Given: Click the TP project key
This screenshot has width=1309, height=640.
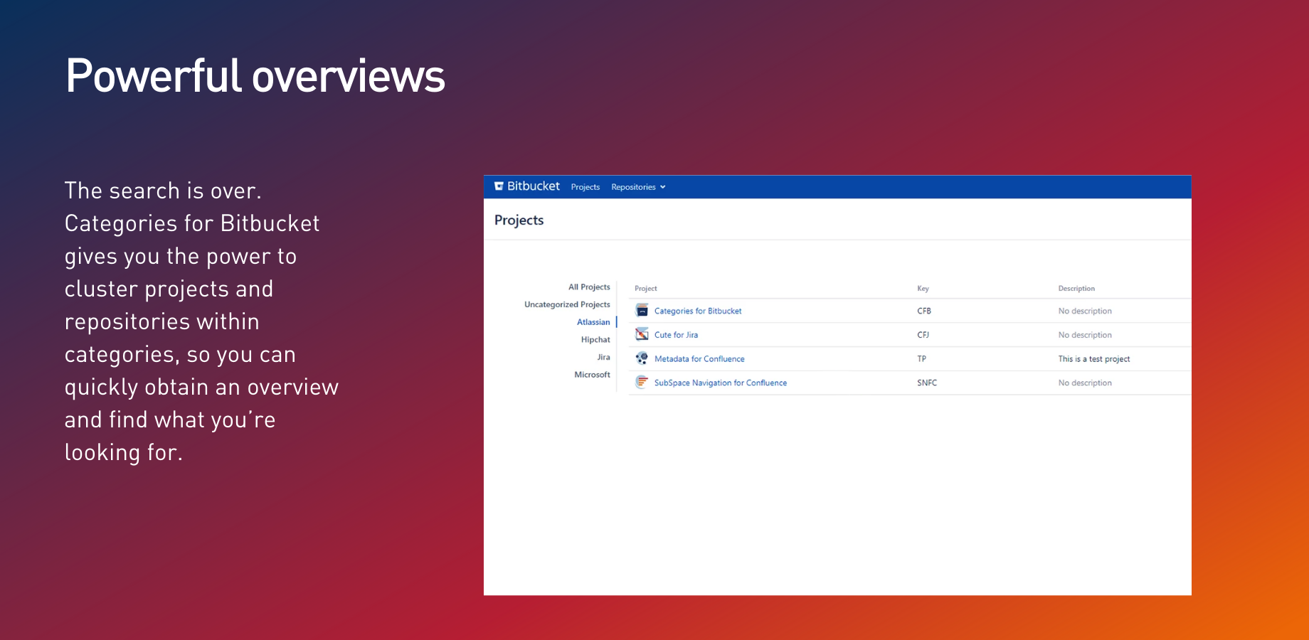Looking at the screenshot, I should [921, 359].
